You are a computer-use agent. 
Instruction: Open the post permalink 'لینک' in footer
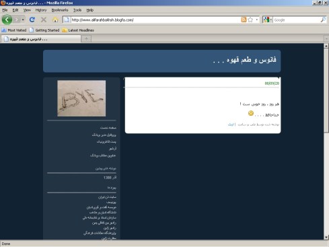tap(231, 125)
